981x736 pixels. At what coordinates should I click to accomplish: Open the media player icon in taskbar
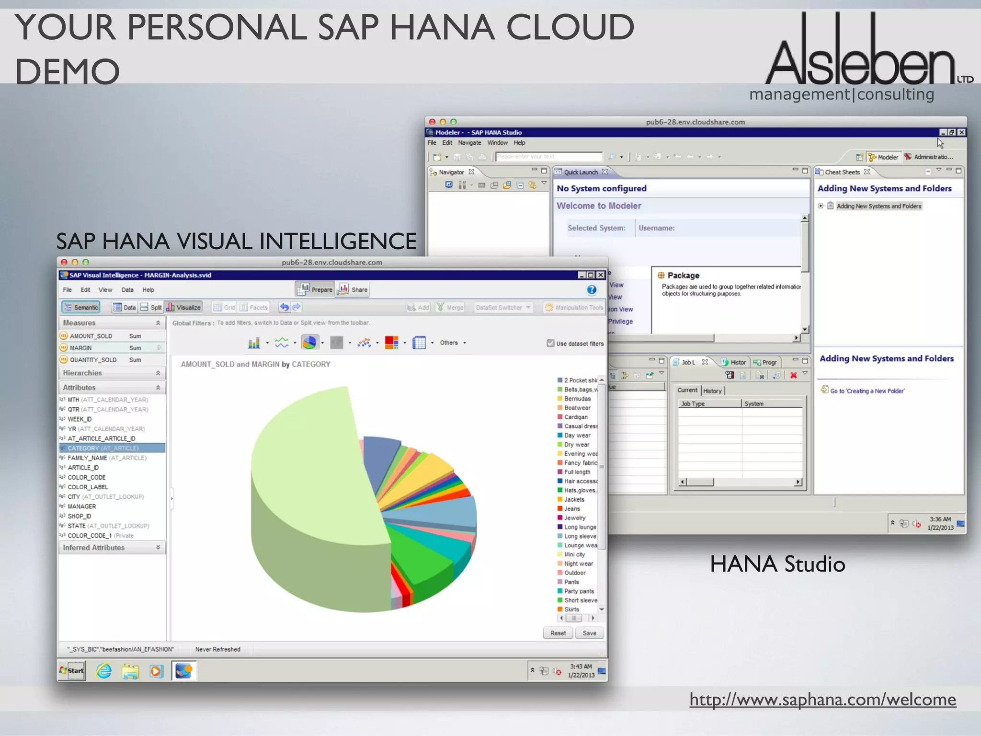coord(156,671)
